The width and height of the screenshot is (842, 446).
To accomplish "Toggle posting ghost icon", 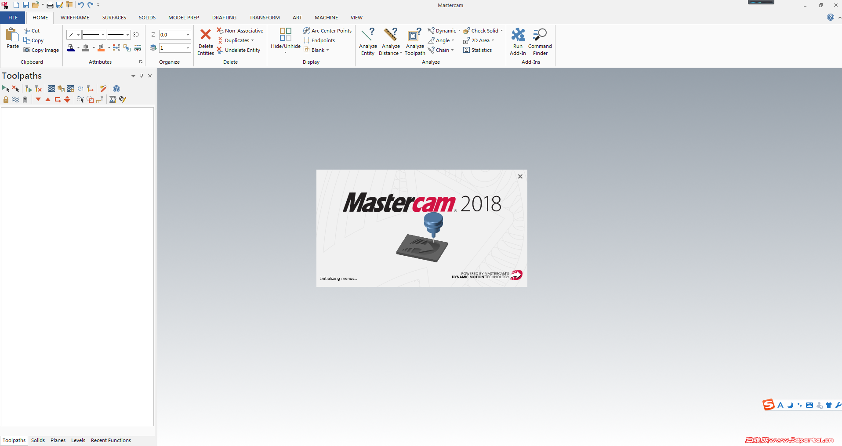I will (25, 99).
